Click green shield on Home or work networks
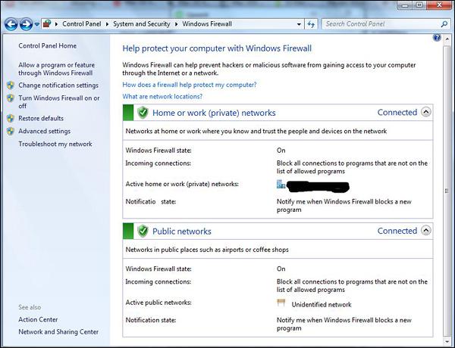The height and width of the screenshot is (348, 455). tap(143, 112)
